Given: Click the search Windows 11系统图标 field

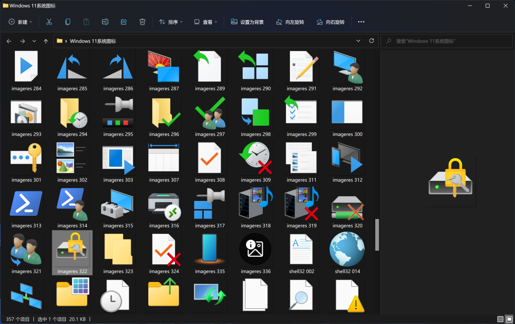Looking at the screenshot, I should coord(446,41).
